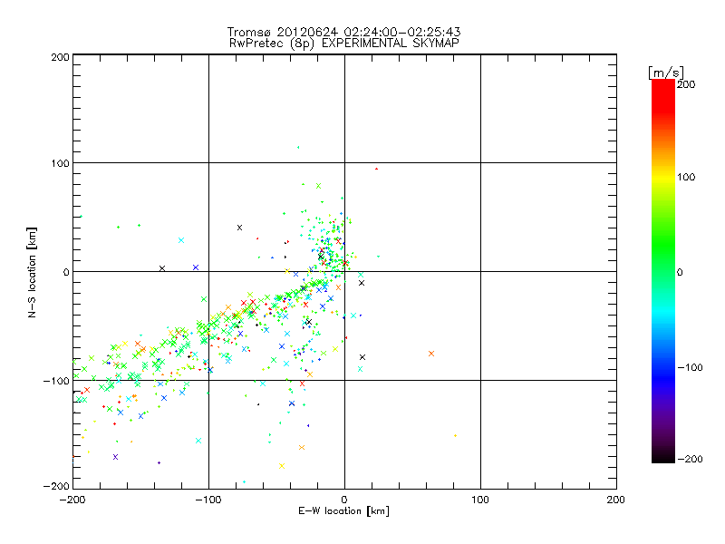Select the [m/s] colorbar unit label

click(665, 72)
